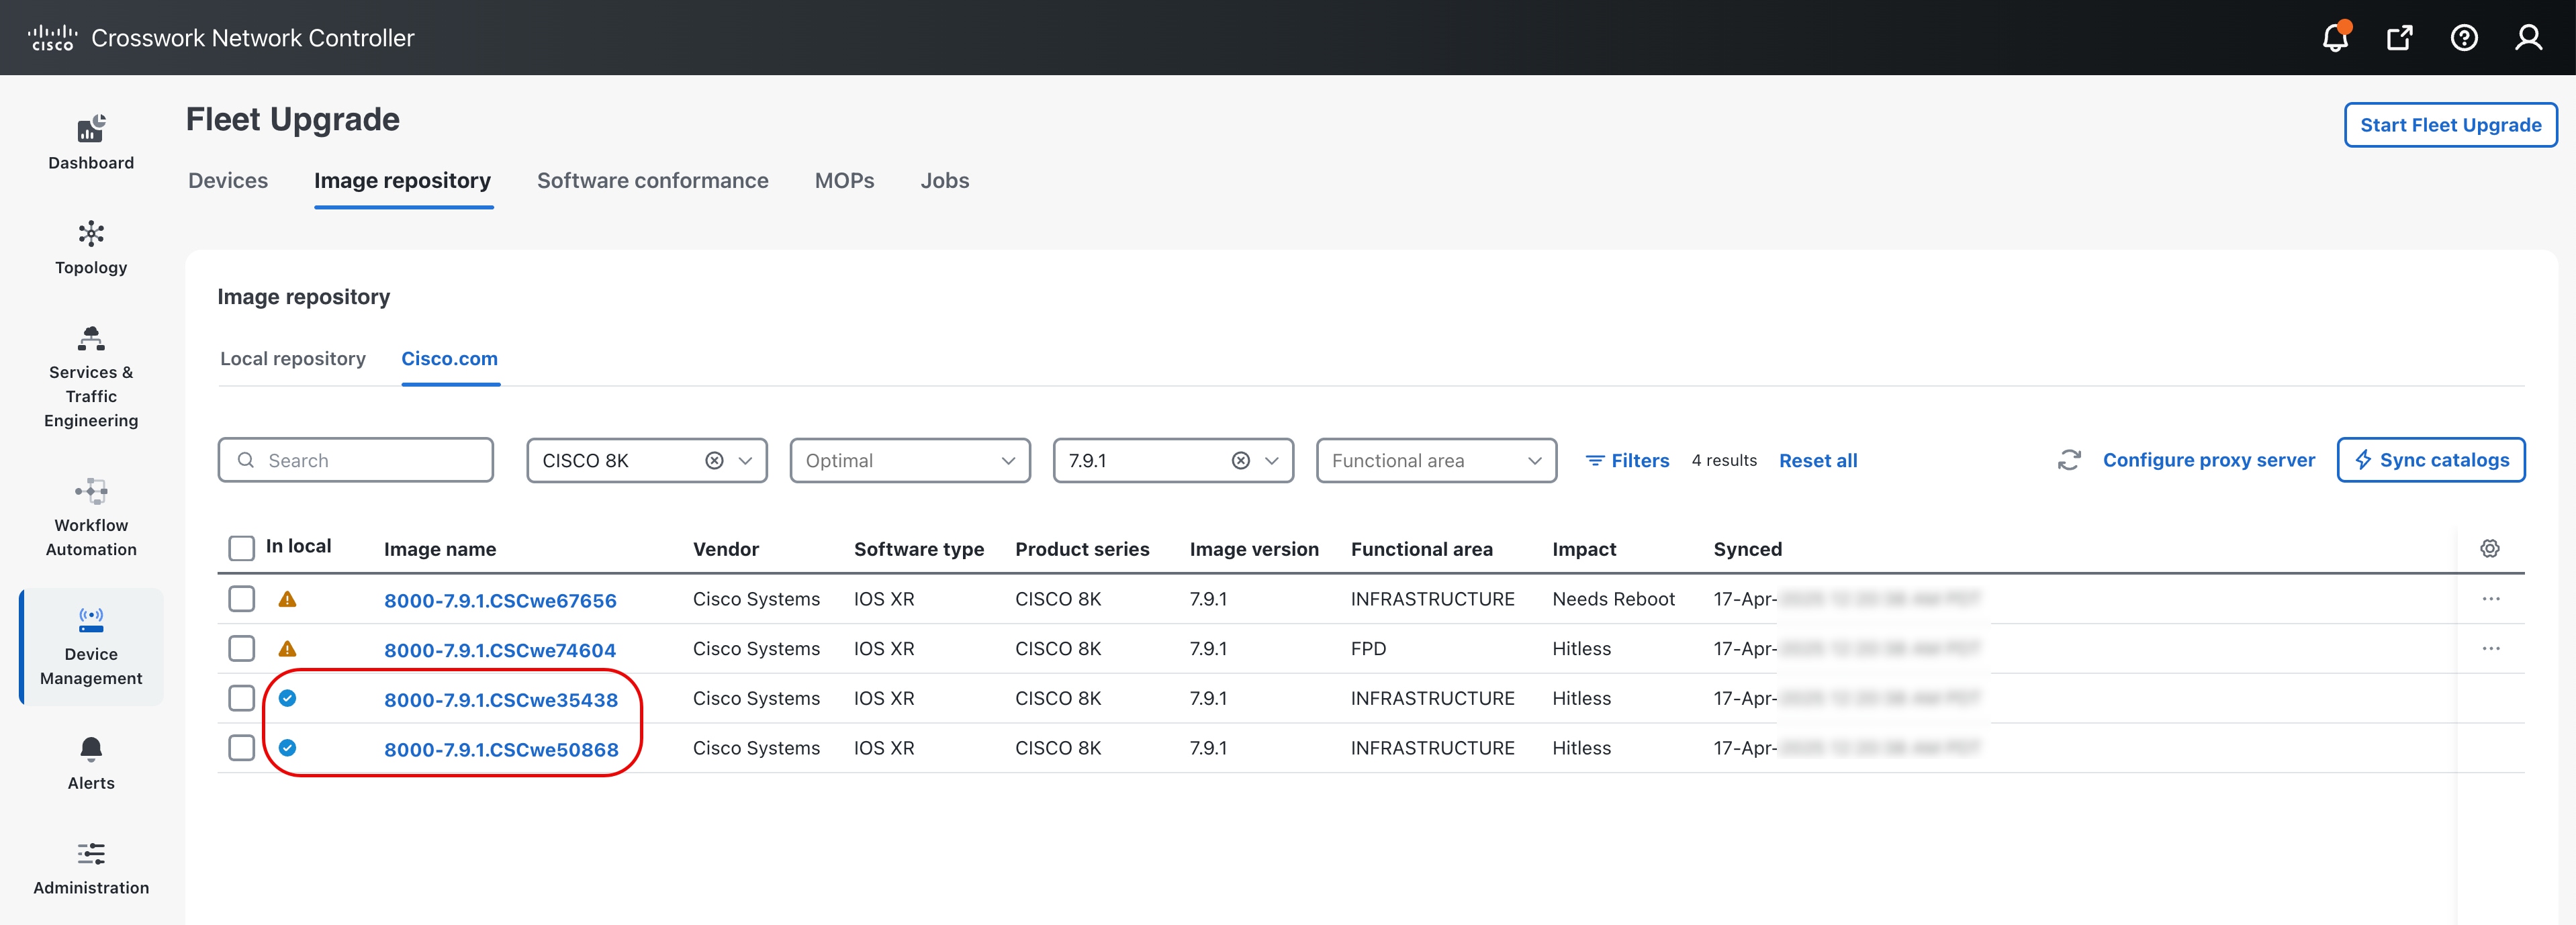Viewport: 2576px width, 925px height.
Task: Open notifications via the bell icon
Action: [x=2335, y=37]
